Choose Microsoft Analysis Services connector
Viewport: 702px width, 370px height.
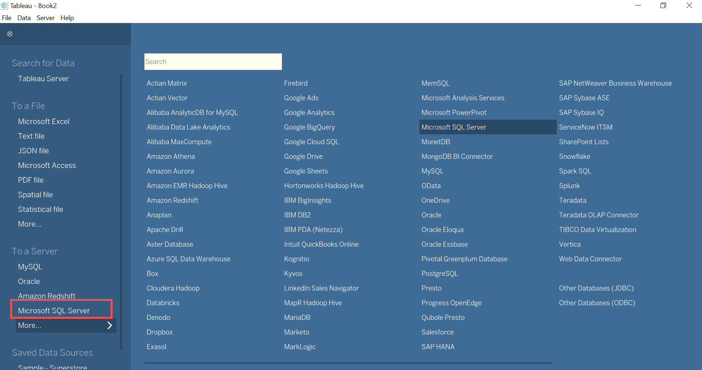(x=463, y=98)
